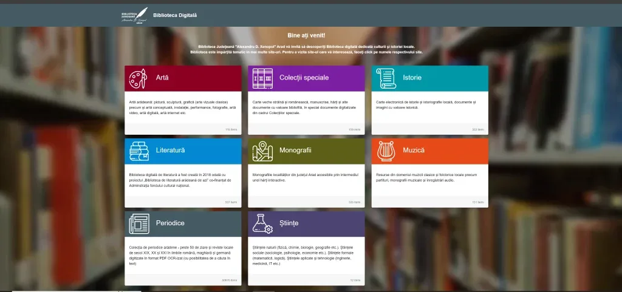Image resolution: width=622 pixels, height=292 pixels.
Task: Click the Colecții speciale book volumes icon
Action: (262, 78)
